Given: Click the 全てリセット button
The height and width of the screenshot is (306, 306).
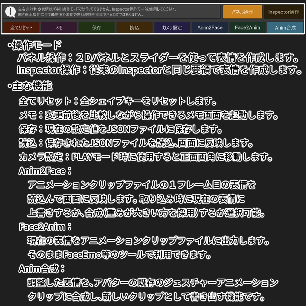Looking at the screenshot, I should (21, 27).
